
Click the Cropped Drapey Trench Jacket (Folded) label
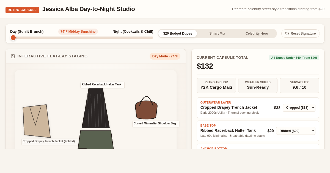point(50,142)
